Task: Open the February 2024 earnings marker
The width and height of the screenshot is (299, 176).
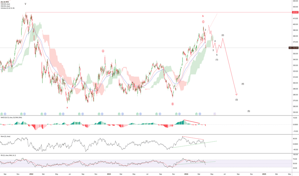Action: 196,114
